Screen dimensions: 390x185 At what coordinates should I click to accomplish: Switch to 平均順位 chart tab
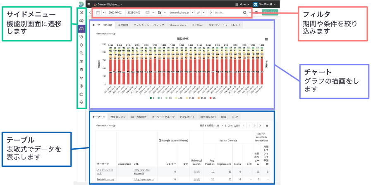point(123,25)
